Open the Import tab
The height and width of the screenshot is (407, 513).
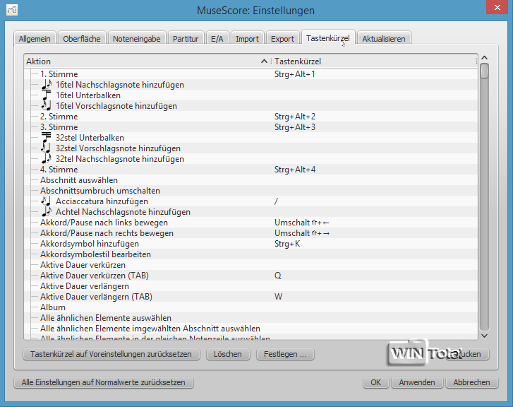tap(247, 39)
